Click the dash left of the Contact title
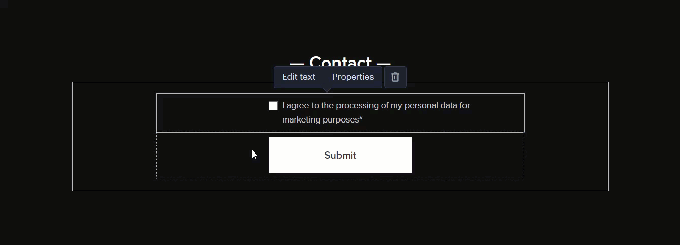The width and height of the screenshot is (680, 245). (x=297, y=64)
